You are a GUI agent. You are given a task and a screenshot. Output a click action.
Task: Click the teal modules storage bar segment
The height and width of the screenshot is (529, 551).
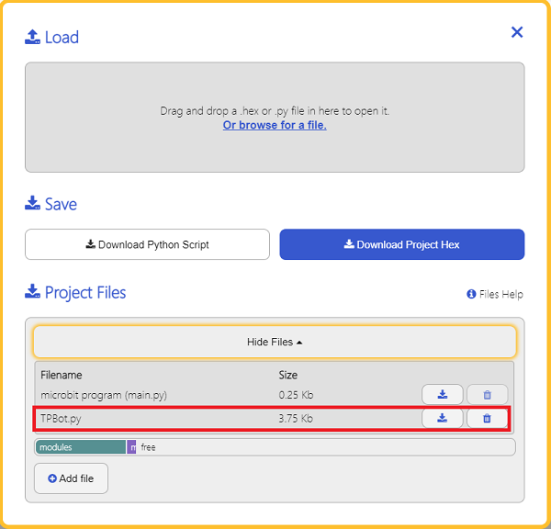pyautogui.click(x=81, y=447)
